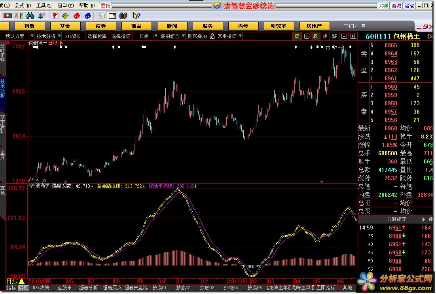Click the yellow diamond up-arrow icon

[x=65, y=15]
